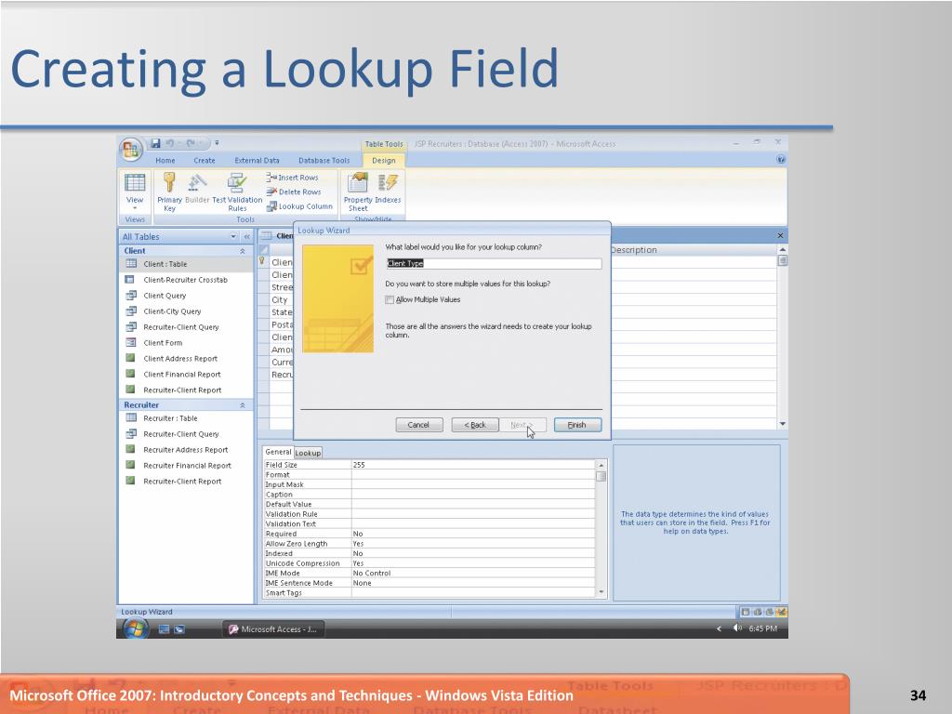Click the taskbar volume icon

[737, 628]
